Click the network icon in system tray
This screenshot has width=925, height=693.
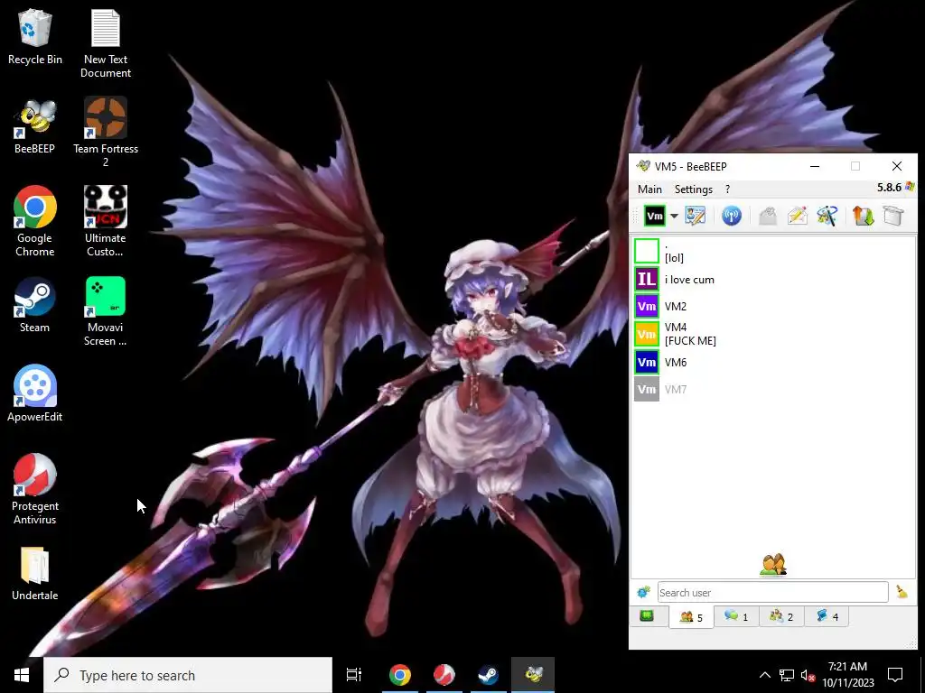tap(787, 675)
